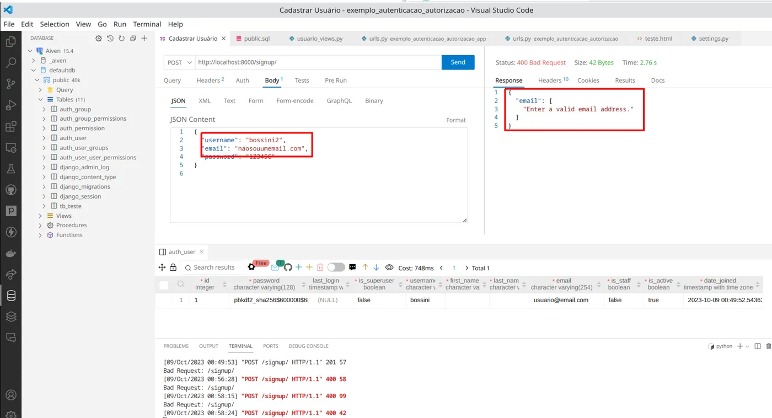The height and width of the screenshot is (418, 772).
Task: Open the Remote Explorer view
Action: click(10, 148)
